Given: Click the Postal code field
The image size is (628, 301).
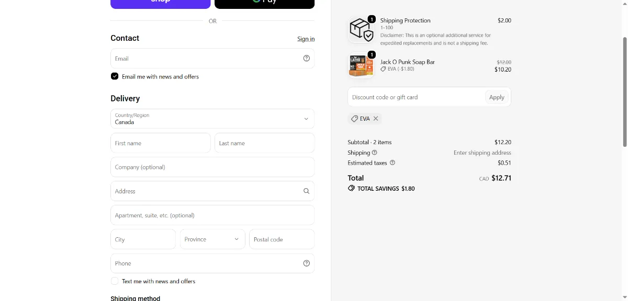Looking at the screenshot, I should click(x=282, y=239).
